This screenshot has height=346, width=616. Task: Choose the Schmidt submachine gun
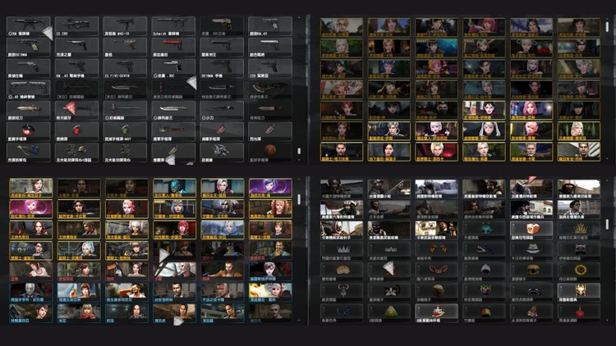point(173,26)
